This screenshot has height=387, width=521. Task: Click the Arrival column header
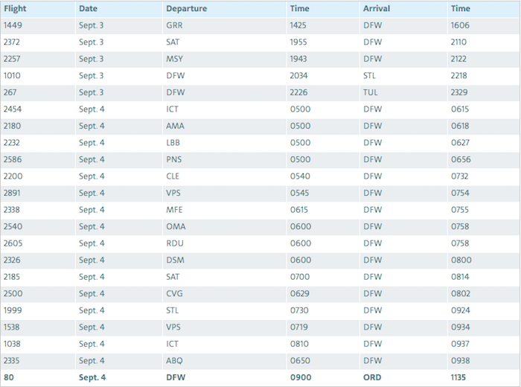377,9
